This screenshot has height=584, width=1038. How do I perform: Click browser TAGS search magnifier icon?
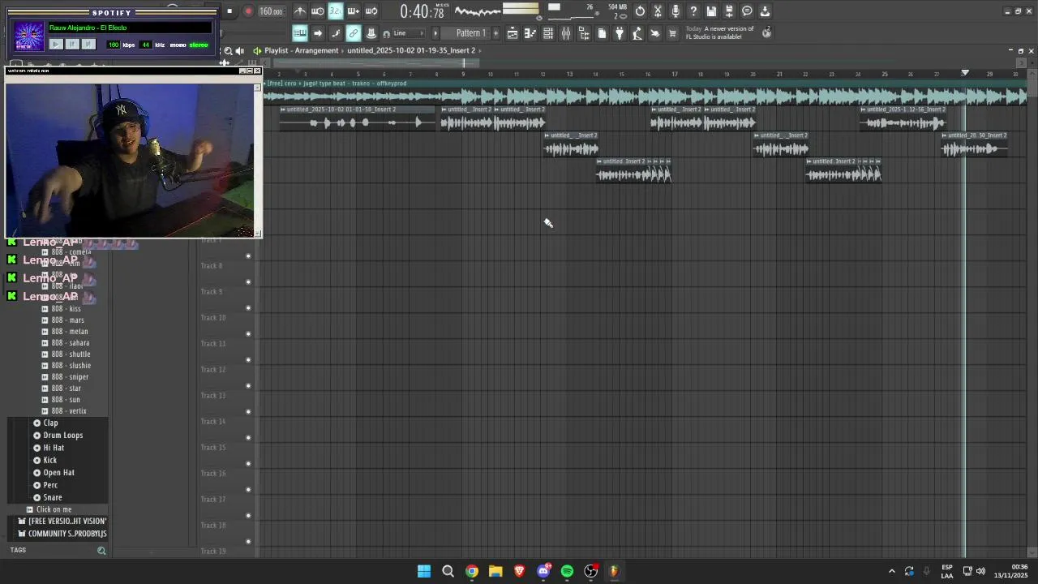coord(101,551)
